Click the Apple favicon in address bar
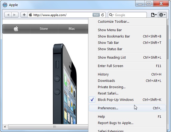 coord(31,15)
